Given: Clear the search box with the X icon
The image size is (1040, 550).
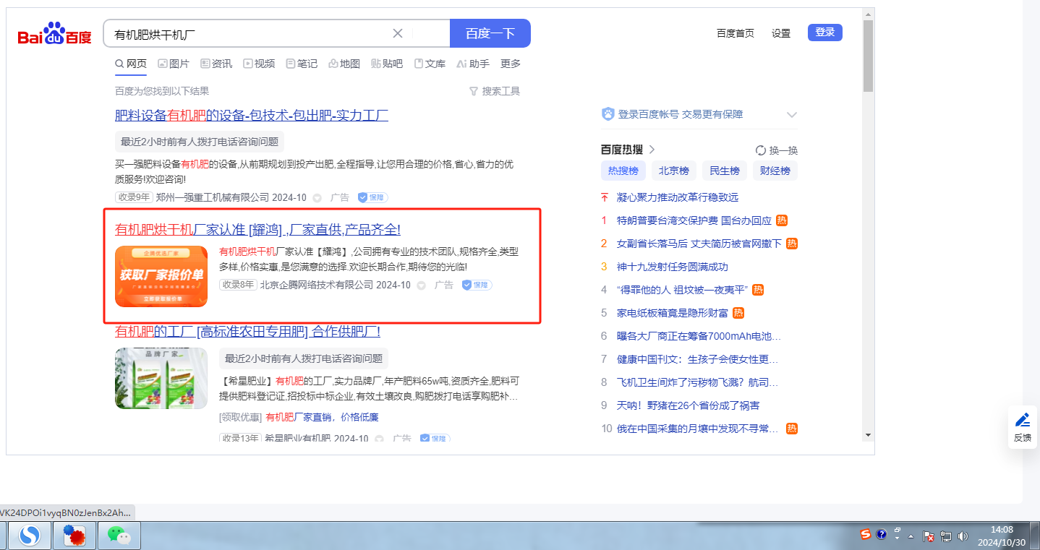Looking at the screenshot, I should click(398, 33).
